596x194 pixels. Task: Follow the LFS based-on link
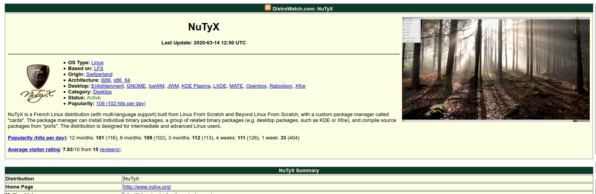99,68
